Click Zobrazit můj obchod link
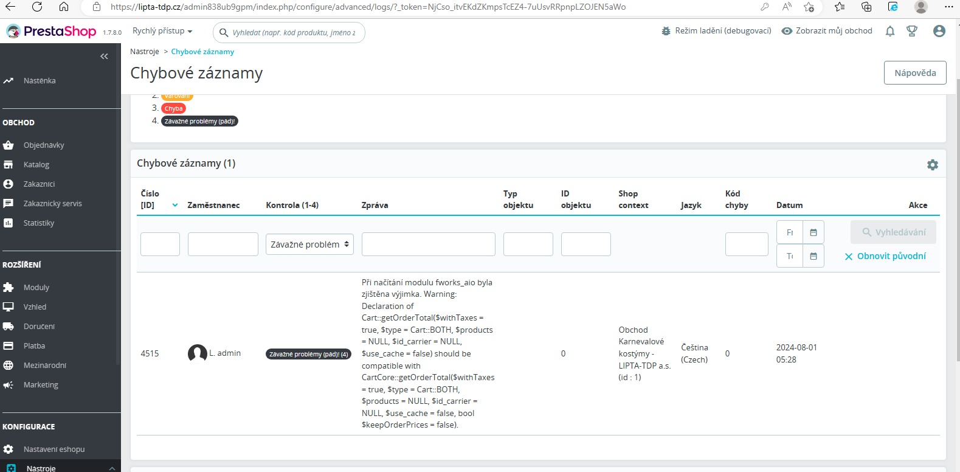This screenshot has width=960, height=472. [827, 31]
